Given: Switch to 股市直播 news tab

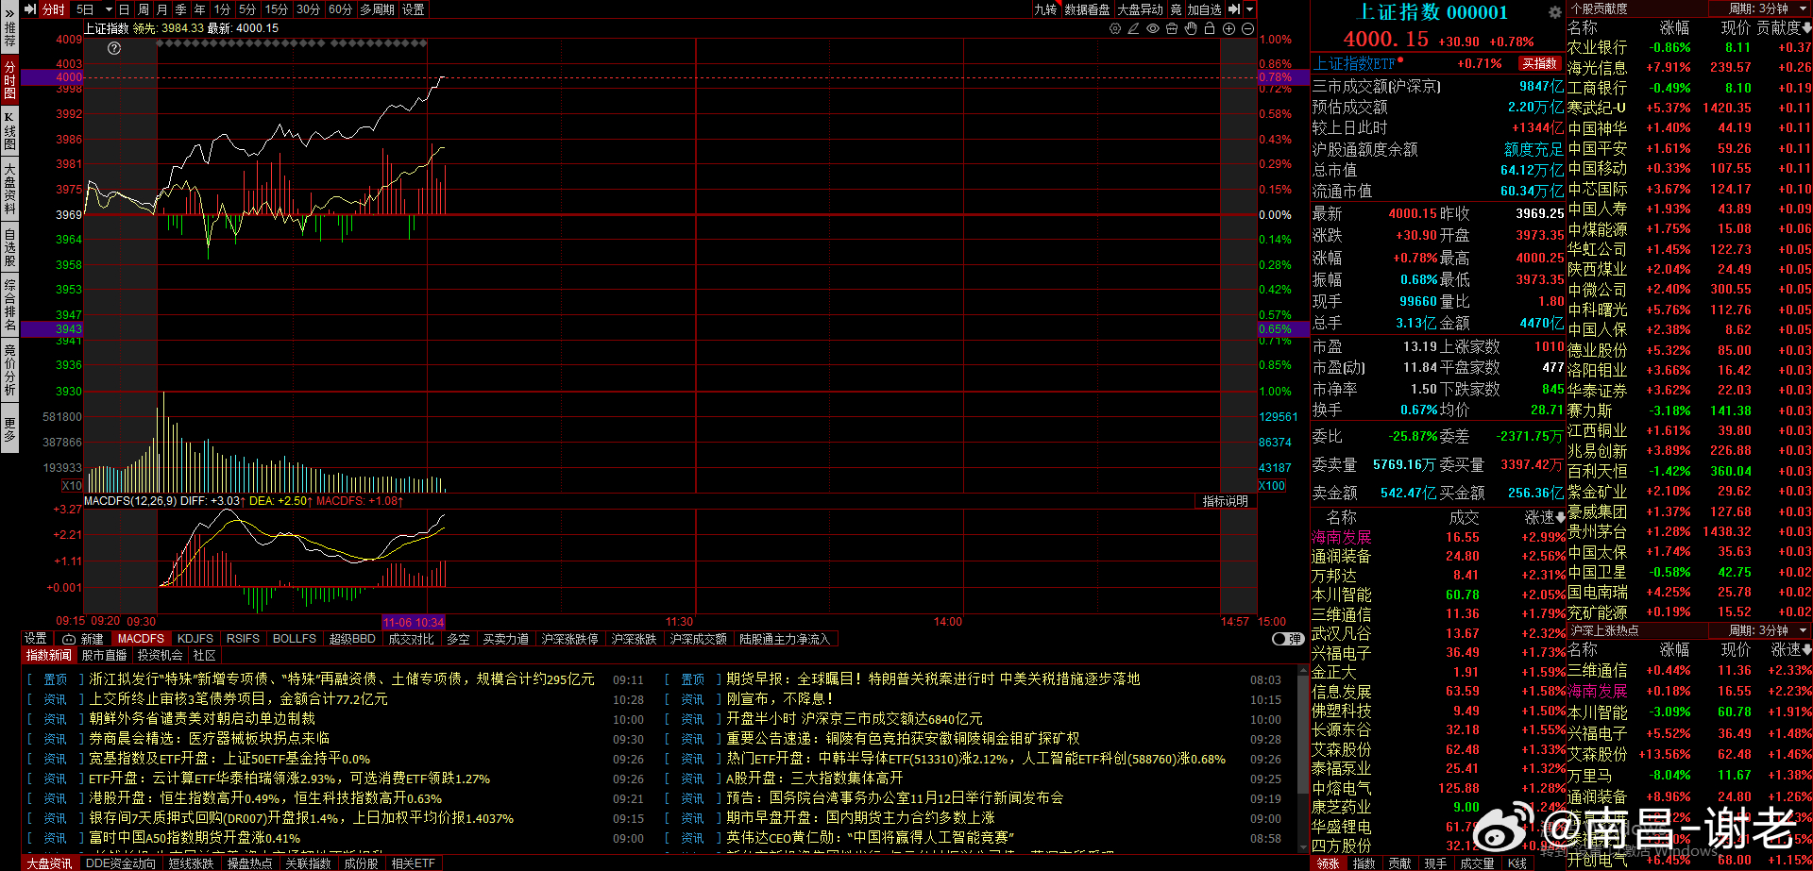Looking at the screenshot, I should (104, 655).
